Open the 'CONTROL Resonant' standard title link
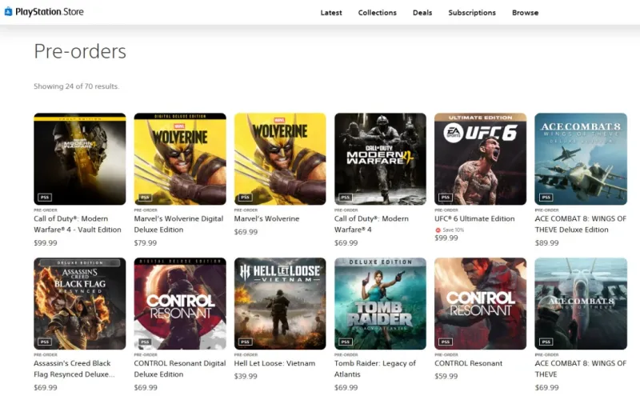The width and height of the screenshot is (640, 396). [469, 363]
